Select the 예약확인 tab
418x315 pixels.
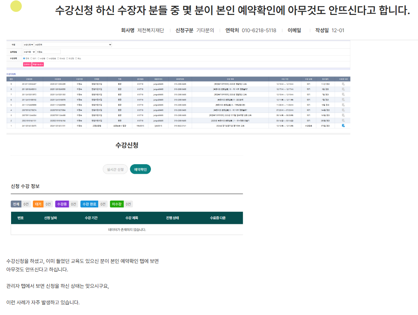pyautogui.click(x=140, y=169)
